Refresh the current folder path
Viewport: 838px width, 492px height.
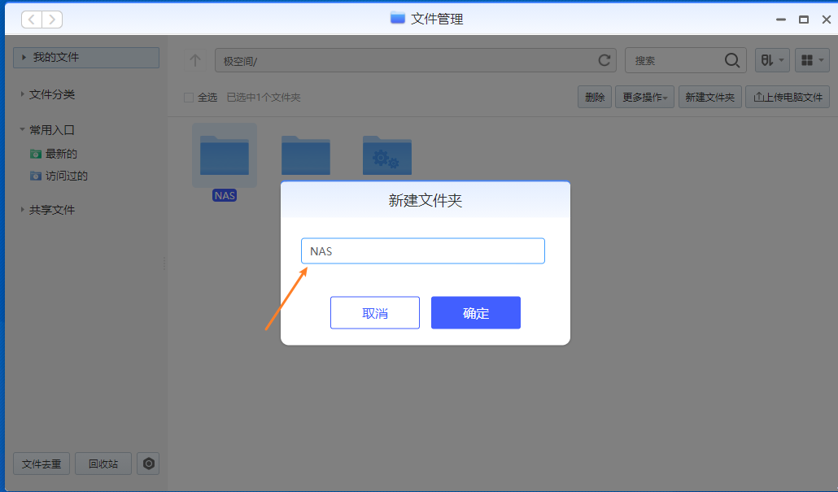[x=604, y=60]
